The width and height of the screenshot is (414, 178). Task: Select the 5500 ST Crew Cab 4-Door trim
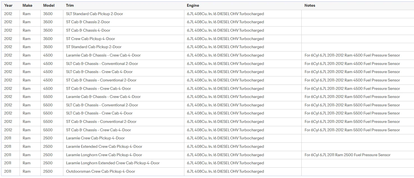[98, 130]
